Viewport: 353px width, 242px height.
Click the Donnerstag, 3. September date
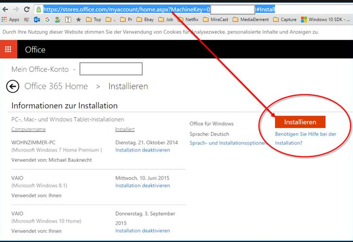tap(145, 218)
